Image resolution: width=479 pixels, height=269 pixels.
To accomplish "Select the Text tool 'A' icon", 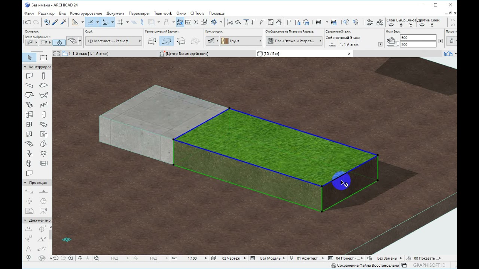I will (28, 248).
